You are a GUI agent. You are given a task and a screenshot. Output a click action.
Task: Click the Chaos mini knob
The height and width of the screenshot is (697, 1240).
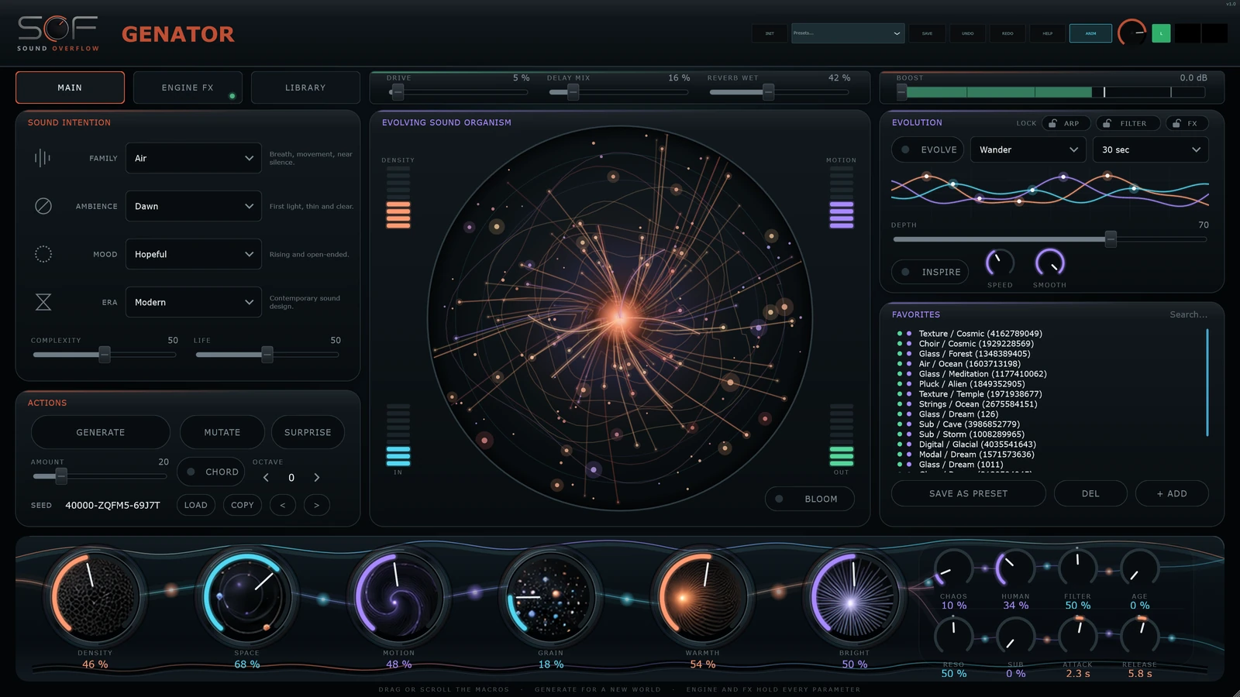point(953,569)
